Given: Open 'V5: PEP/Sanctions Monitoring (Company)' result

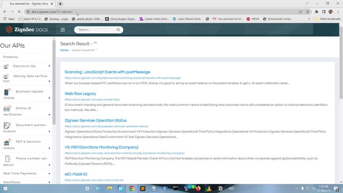Looking at the screenshot, I should pyautogui.click(x=101, y=147).
